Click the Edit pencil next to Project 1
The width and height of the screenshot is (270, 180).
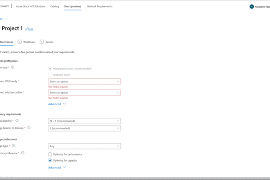click(x=29, y=29)
